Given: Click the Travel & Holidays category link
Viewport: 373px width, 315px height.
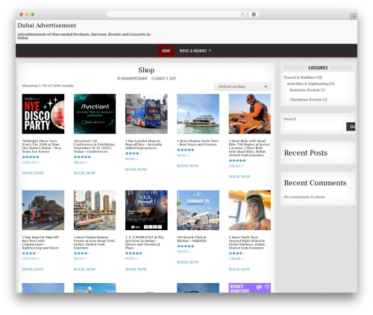Looking at the screenshot, I should 300,77.
